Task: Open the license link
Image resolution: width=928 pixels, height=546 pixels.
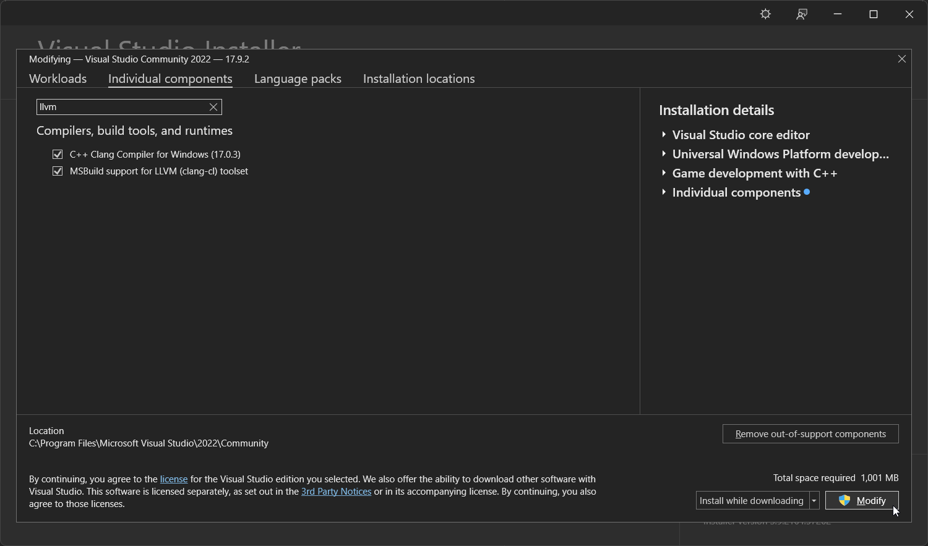Action: click(174, 479)
